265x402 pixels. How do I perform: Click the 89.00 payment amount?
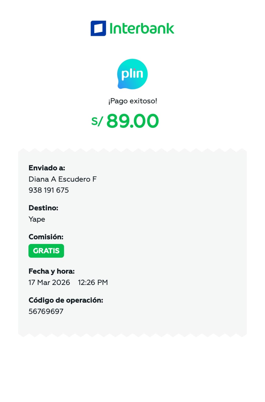(132, 121)
